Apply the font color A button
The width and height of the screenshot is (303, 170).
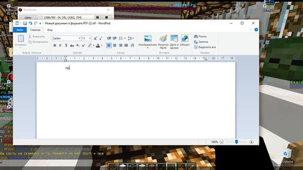[x=98, y=45]
